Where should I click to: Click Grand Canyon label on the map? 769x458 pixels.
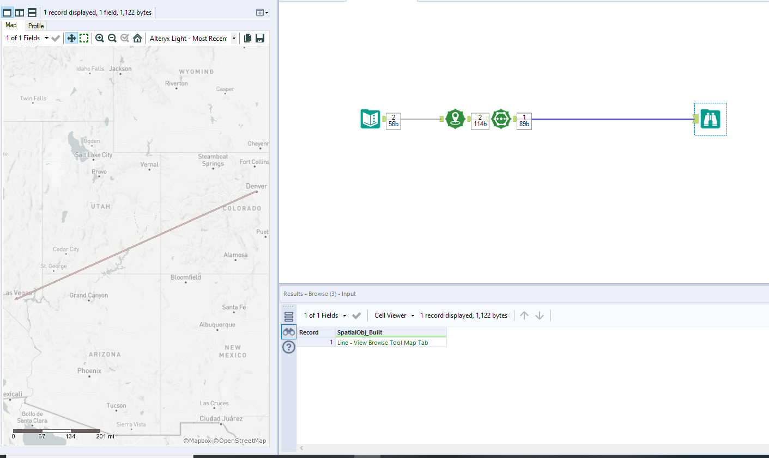(89, 295)
